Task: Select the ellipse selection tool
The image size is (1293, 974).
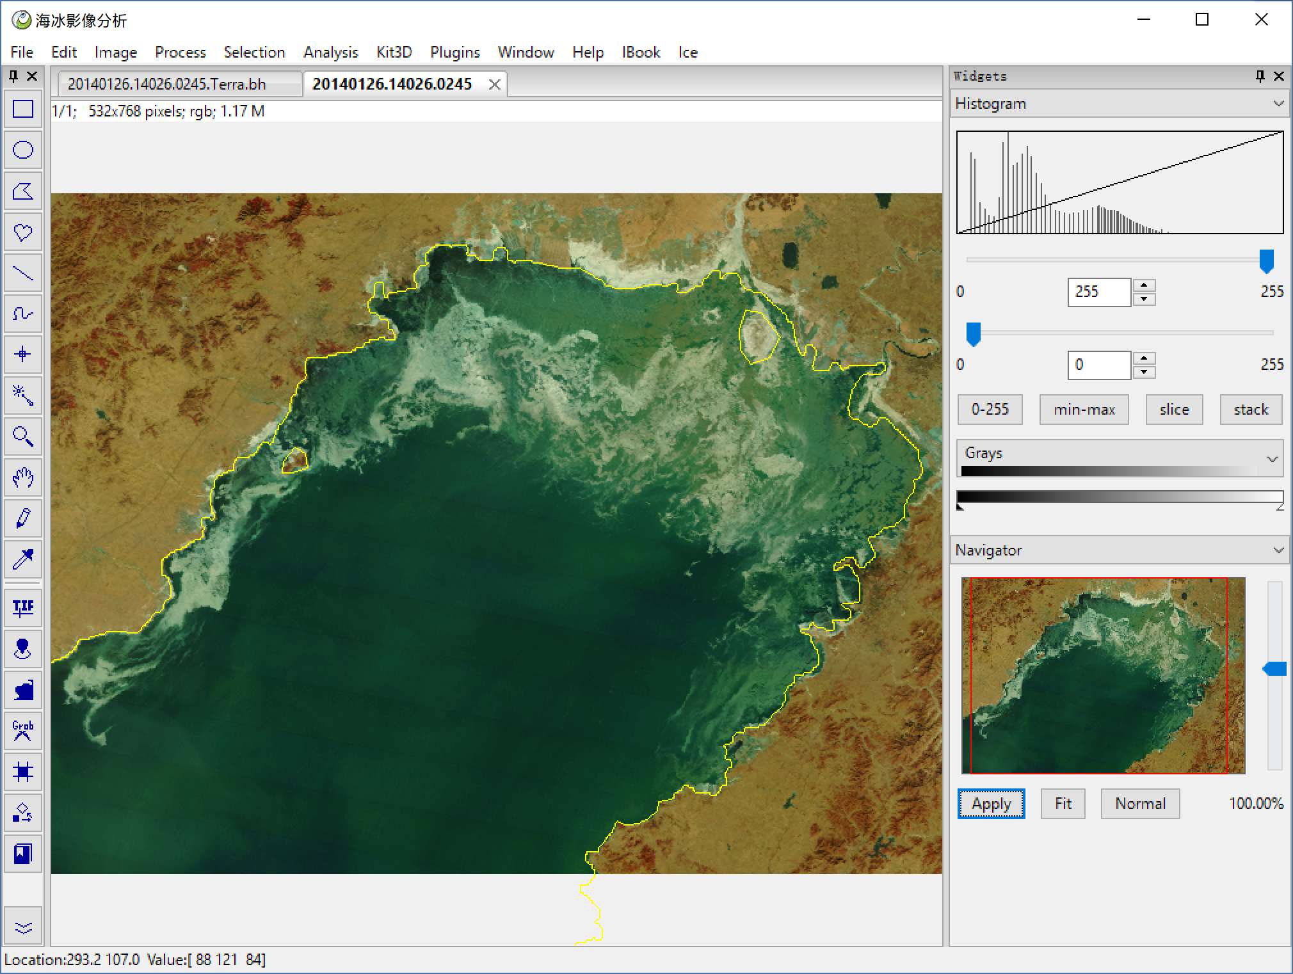Action: pyautogui.click(x=23, y=150)
